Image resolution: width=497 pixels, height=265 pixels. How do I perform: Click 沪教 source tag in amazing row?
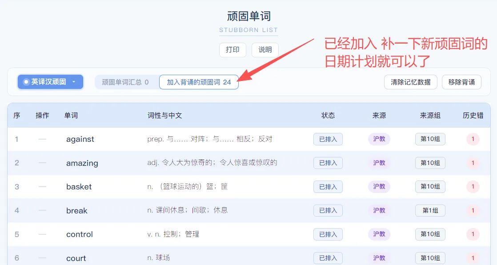(x=379, y=163)
